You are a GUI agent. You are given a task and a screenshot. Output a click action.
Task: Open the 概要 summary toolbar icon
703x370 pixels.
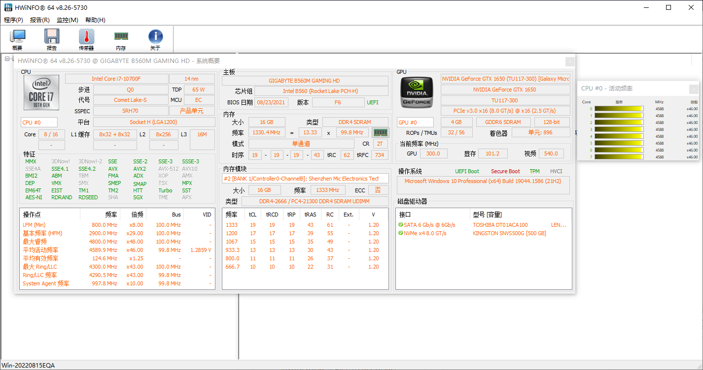[18, 40]
